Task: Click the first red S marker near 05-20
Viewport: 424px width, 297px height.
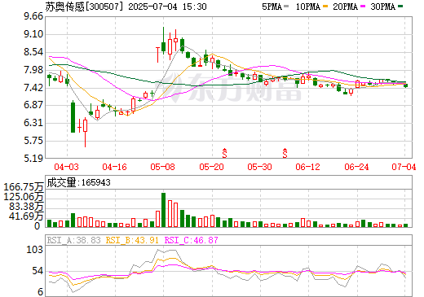Action: [224, 153]
